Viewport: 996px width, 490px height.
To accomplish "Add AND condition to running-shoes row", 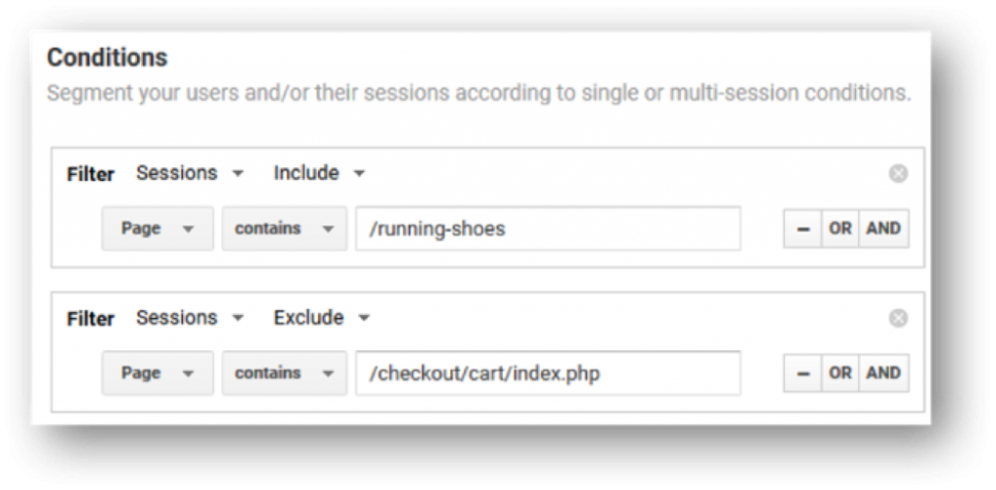I will coord(883,228).
